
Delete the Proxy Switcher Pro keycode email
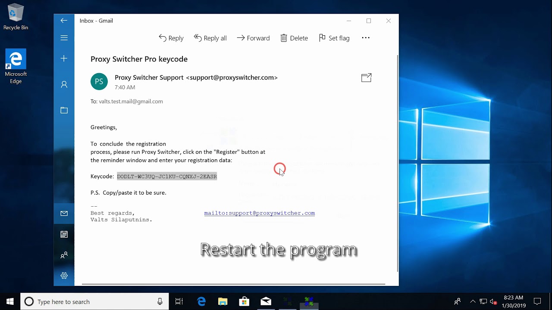click(x=294, y=38)
